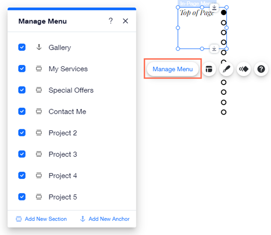Uncheck the Gallery checkbox
Image resolution: width=271 pixels, height=235 pixels.
coord(22,47)
